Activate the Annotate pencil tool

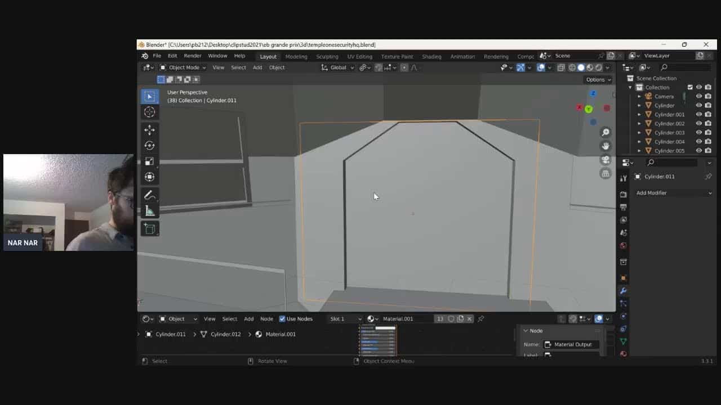tap(149, 196)
